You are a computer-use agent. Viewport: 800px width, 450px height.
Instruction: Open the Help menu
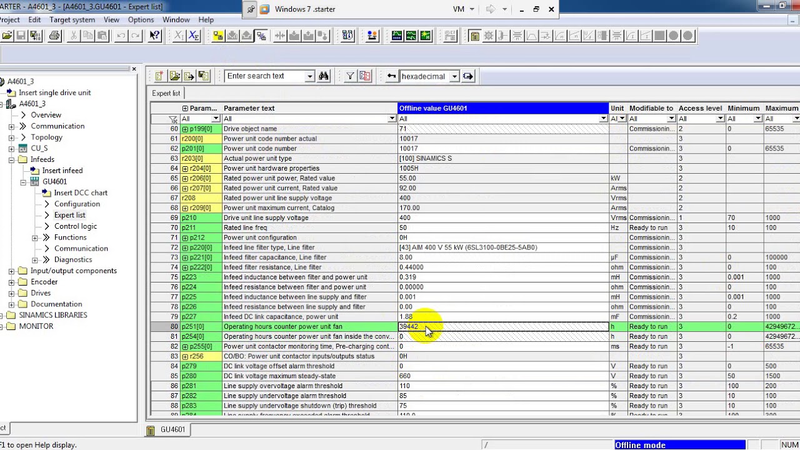(x=206, y=19)
